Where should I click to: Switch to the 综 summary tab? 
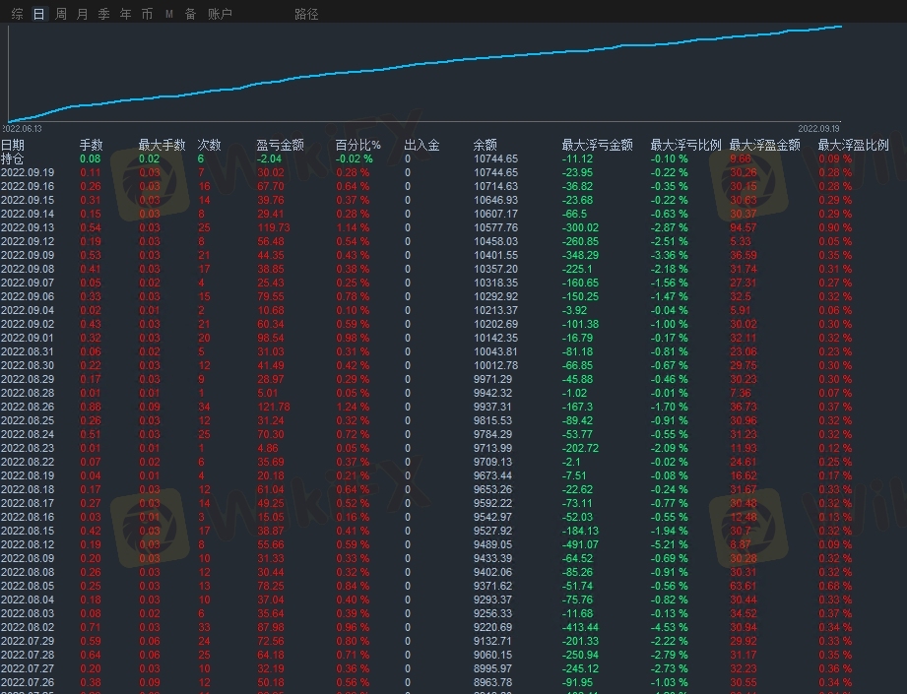17,14
